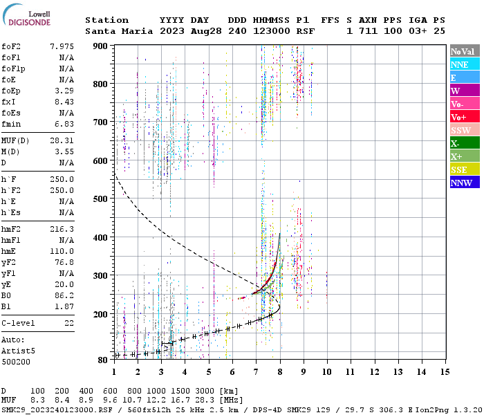
Task: Select the W purple legend swatch
Action: [465, 90]
